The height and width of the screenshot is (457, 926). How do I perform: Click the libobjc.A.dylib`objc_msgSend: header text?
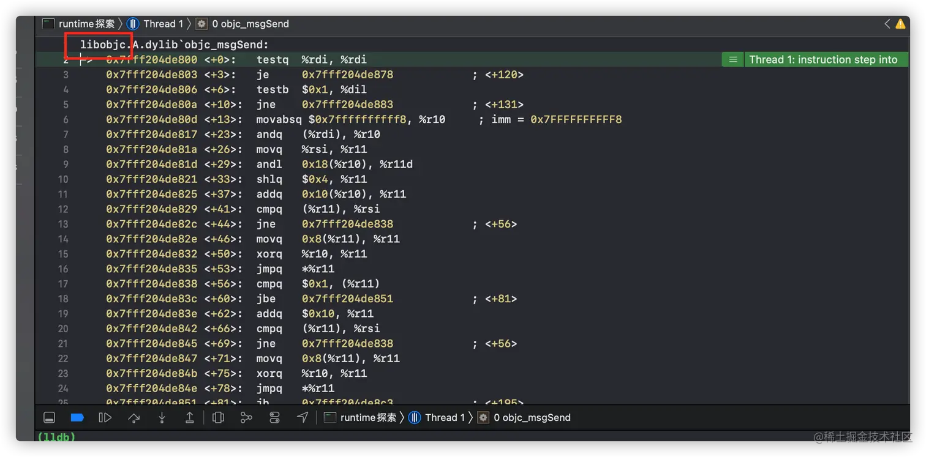(175, 45)
